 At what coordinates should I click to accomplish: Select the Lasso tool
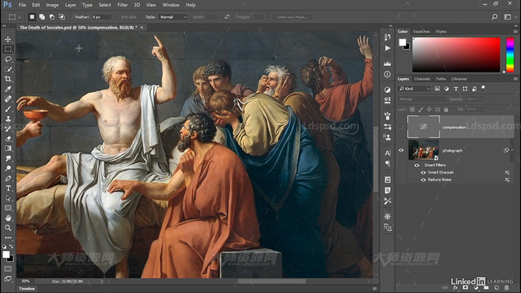[8, 59]
